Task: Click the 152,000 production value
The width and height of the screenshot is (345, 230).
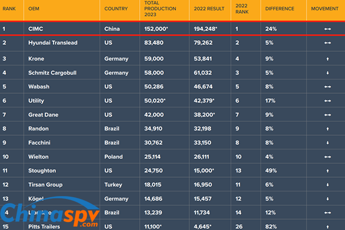Action: (x=156, y=29)
